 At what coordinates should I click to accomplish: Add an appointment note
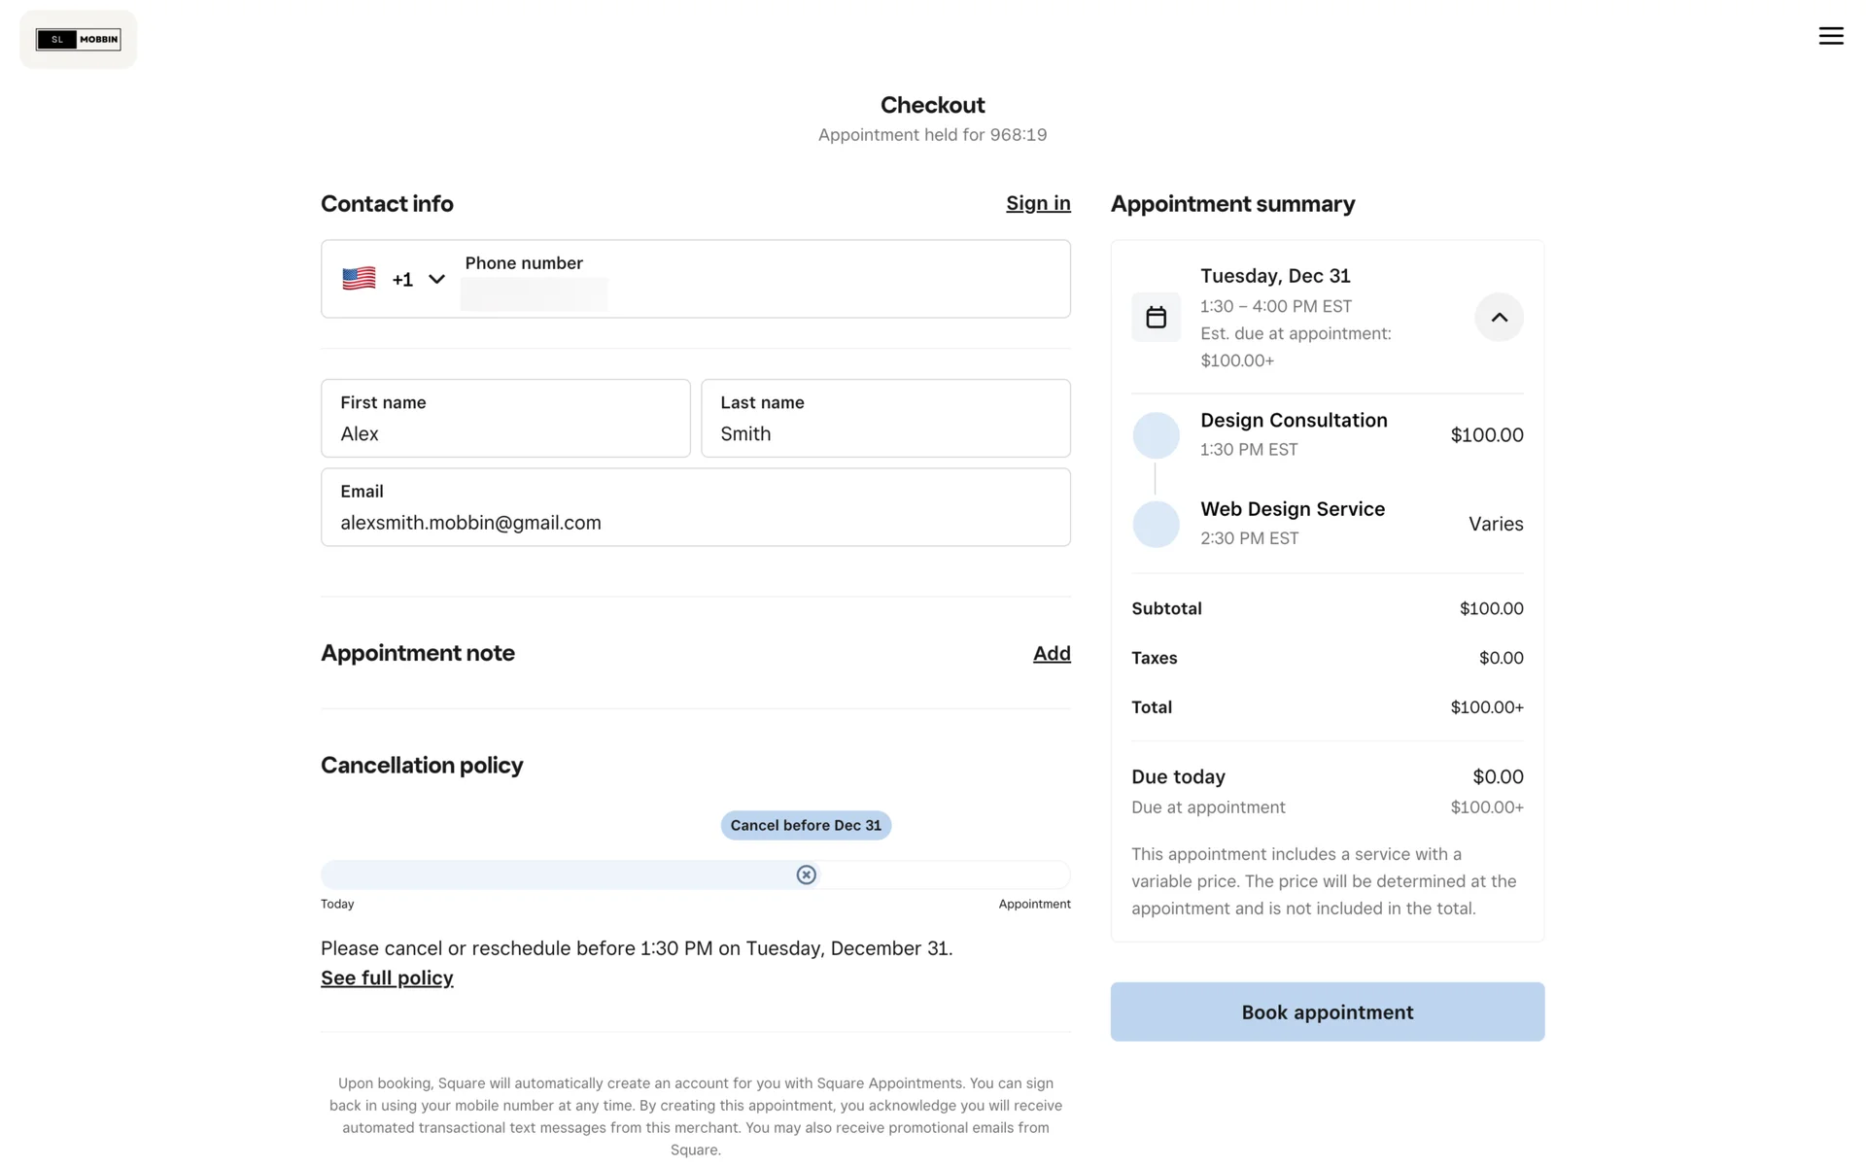point(1051,653)
